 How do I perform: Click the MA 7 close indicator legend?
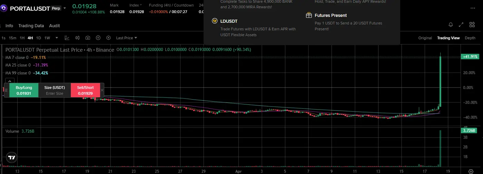(x=26, y=57)
